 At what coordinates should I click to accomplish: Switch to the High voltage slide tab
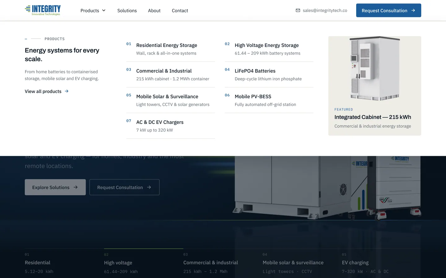click(x=144, y=263)
